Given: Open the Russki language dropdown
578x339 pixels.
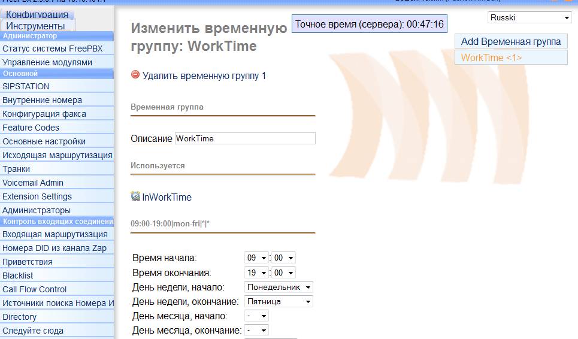Looking at the screenshot, I should 529,18.
